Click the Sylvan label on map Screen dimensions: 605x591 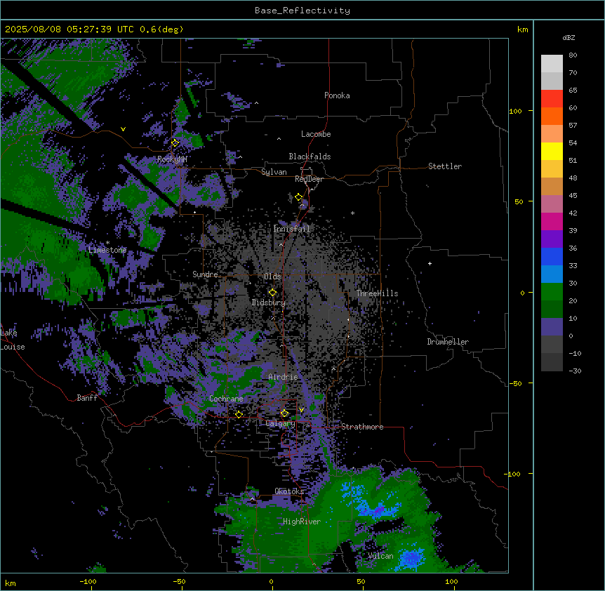pyautogui.click(x=274, y=172)
